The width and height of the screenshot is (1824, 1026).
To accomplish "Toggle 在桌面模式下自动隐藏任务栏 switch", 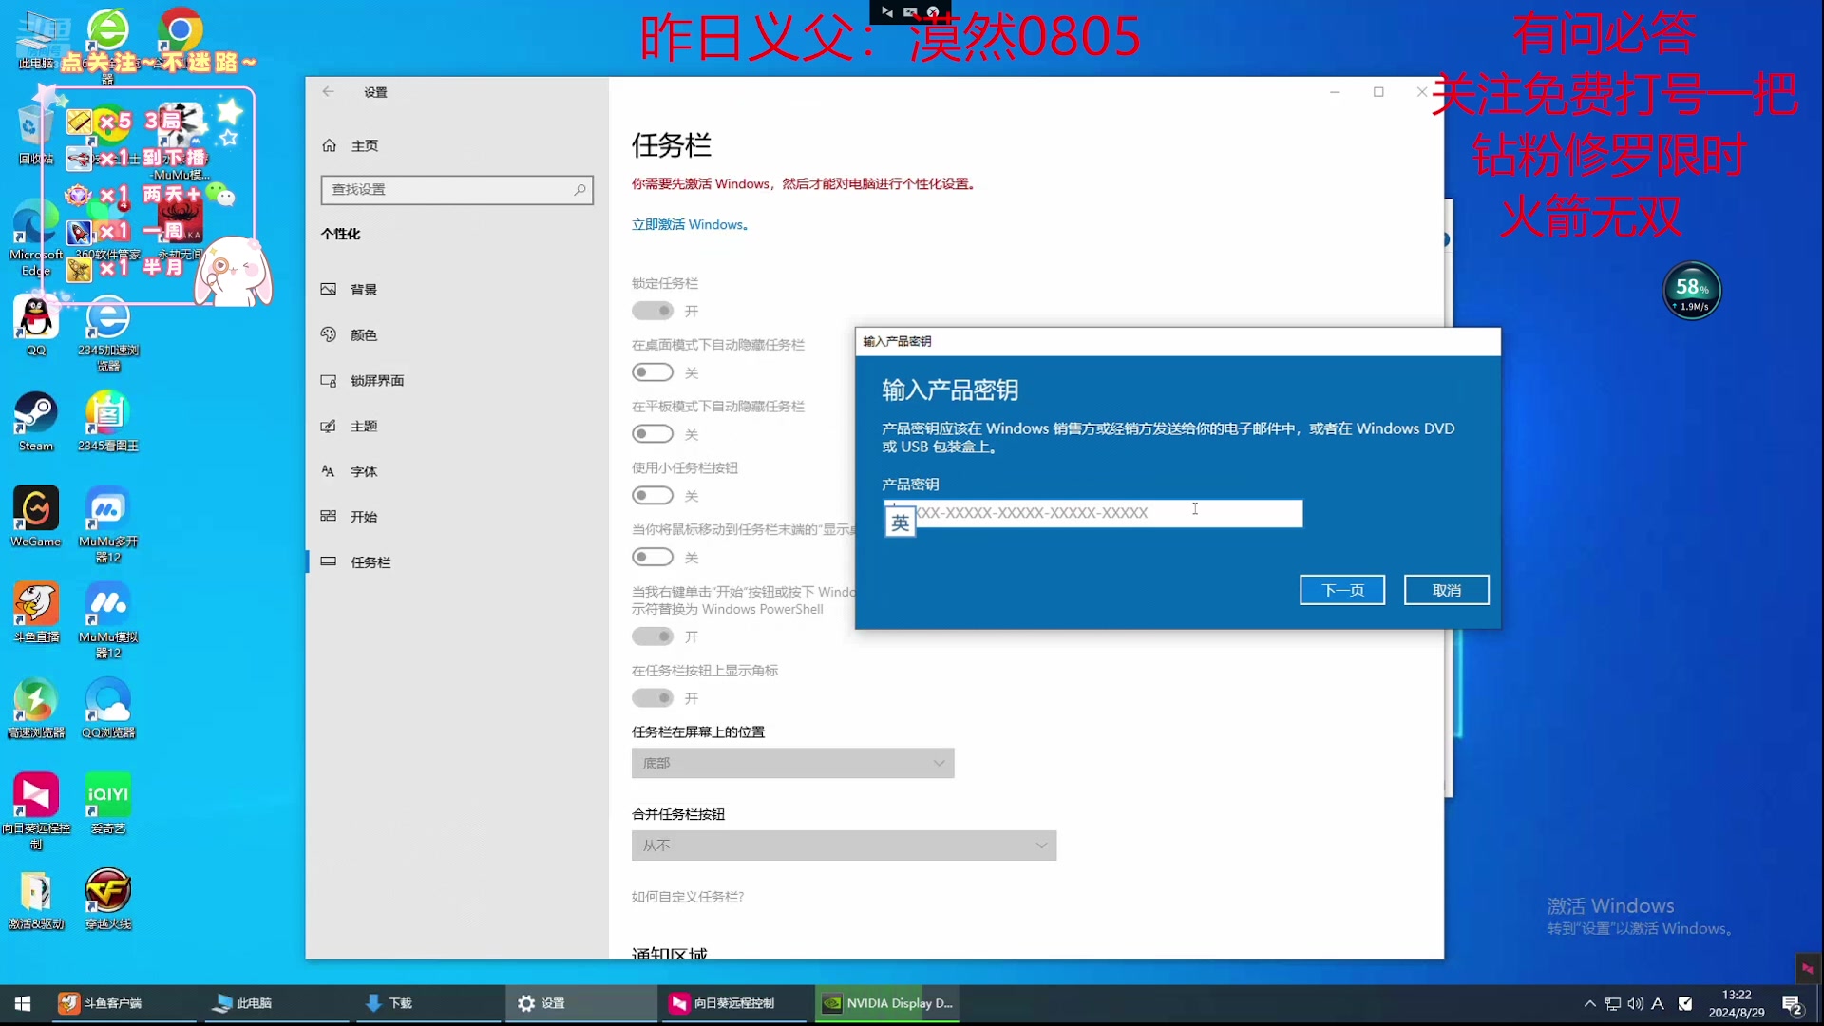I will [653, 372].
